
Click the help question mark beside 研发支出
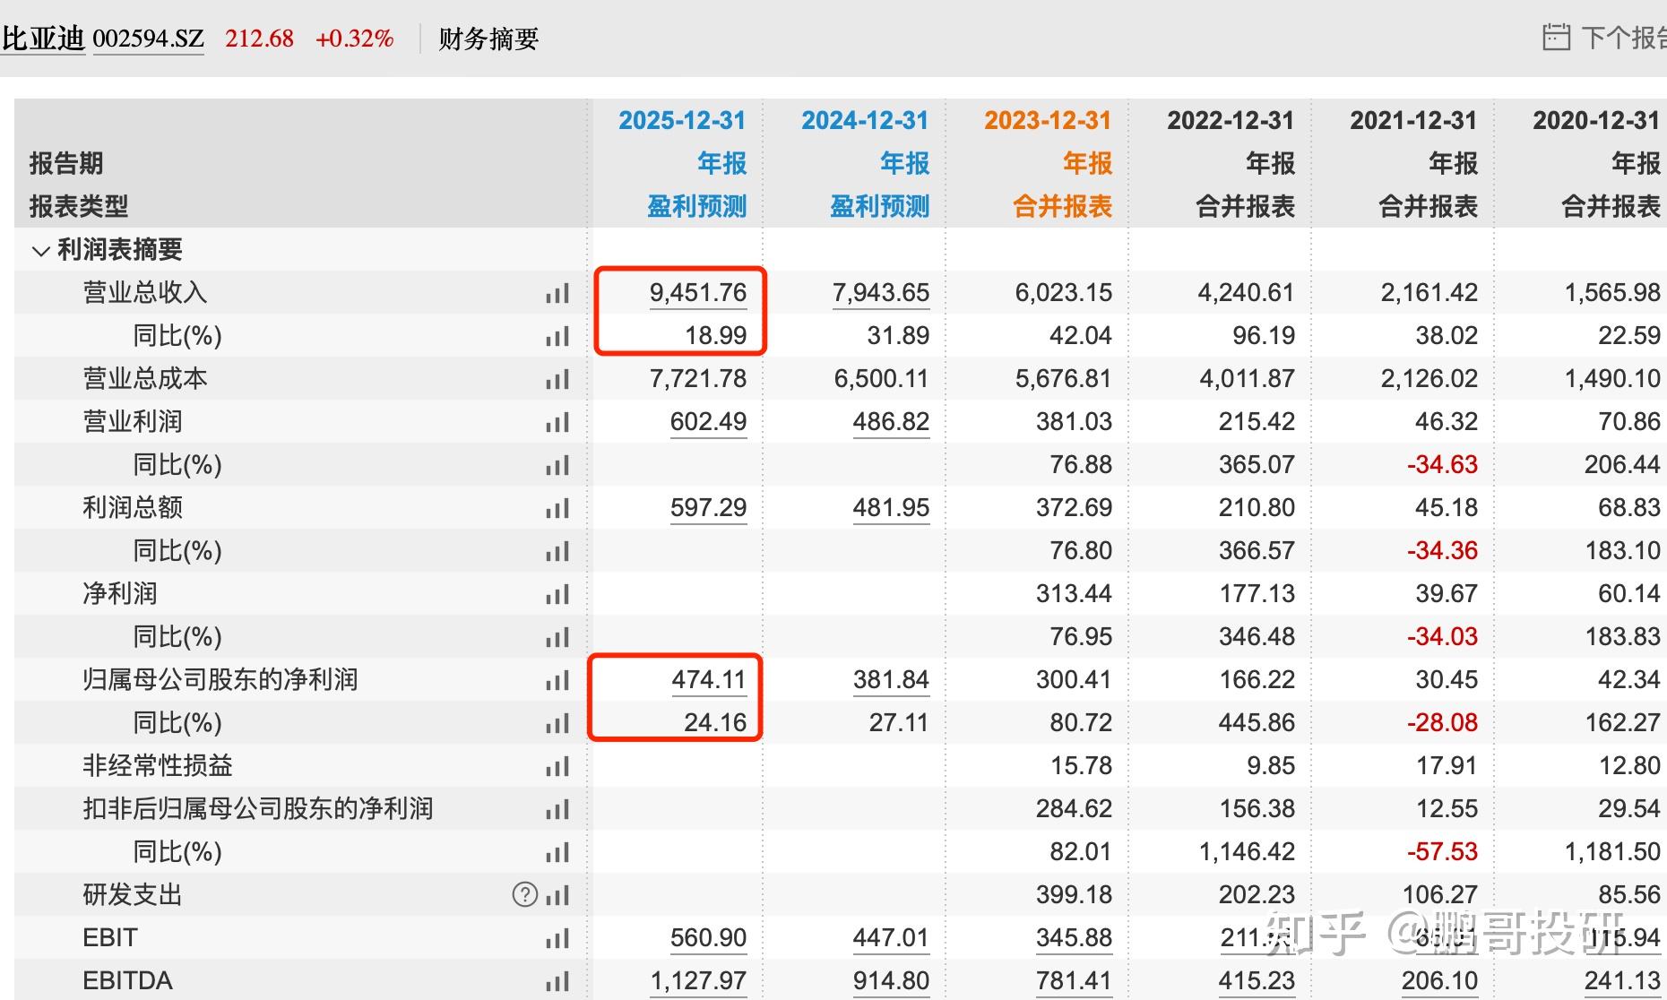coord(525,894)
